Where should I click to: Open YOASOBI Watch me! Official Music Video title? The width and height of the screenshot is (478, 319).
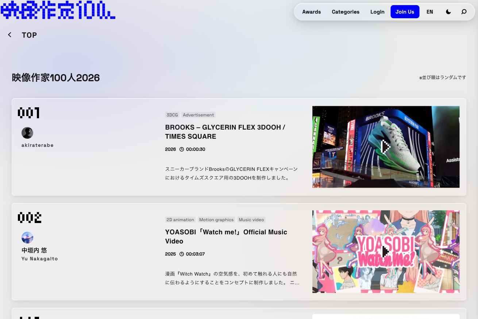coord(226,237)
